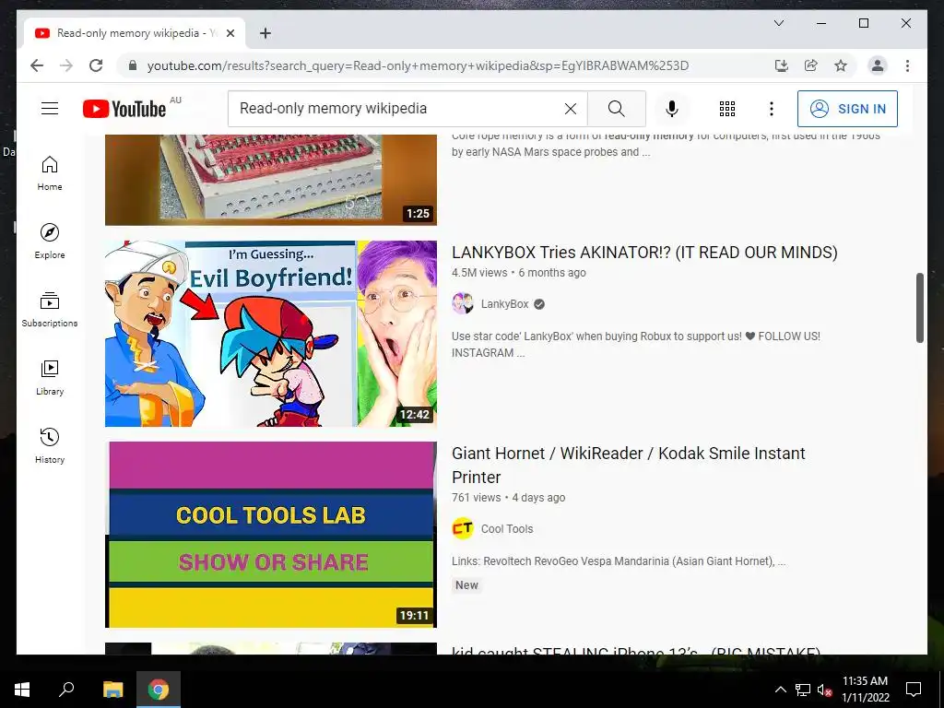Screen dimensions: 944x708
Task: Open Chrome's three-dot menu
Action: pos(907,65)
